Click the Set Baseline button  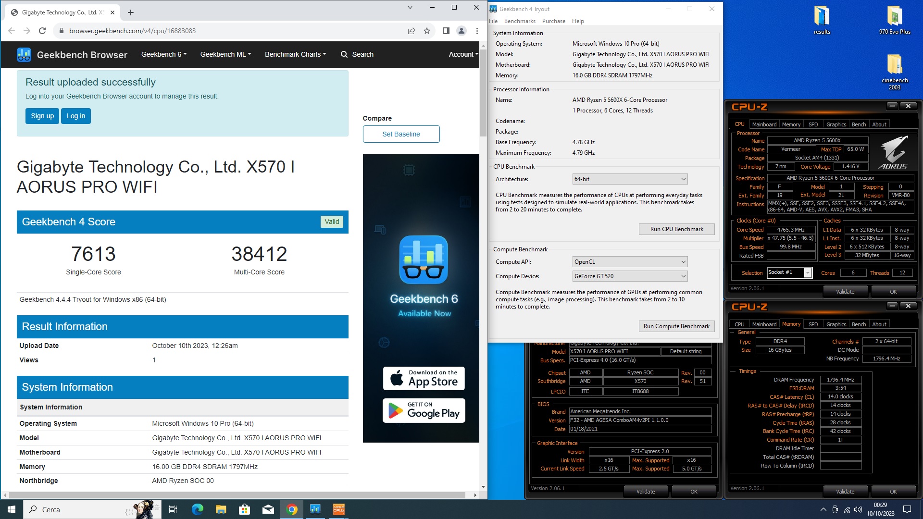click(401, 134)
